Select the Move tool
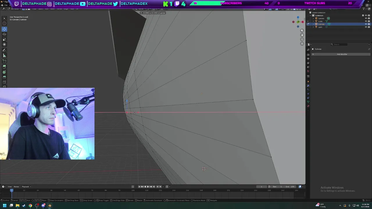Viewport: 372px width, 209px height. click(4, 29)
